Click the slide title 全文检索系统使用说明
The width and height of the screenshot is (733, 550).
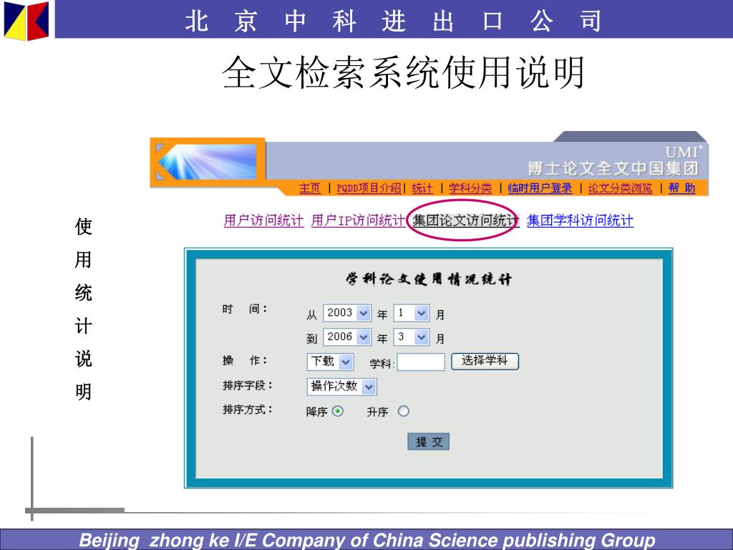coord(404,72)
